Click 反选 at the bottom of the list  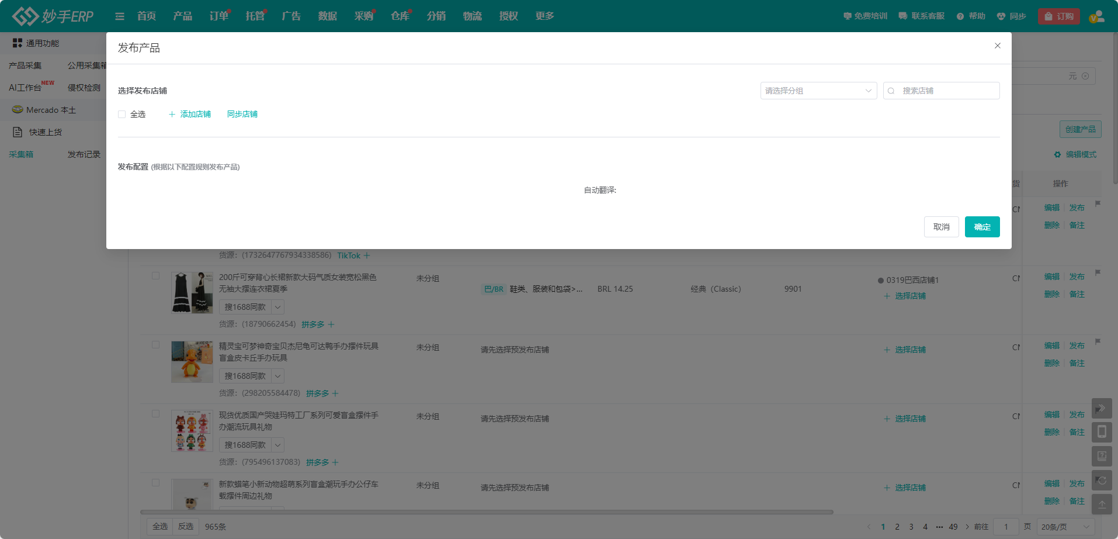186,527
